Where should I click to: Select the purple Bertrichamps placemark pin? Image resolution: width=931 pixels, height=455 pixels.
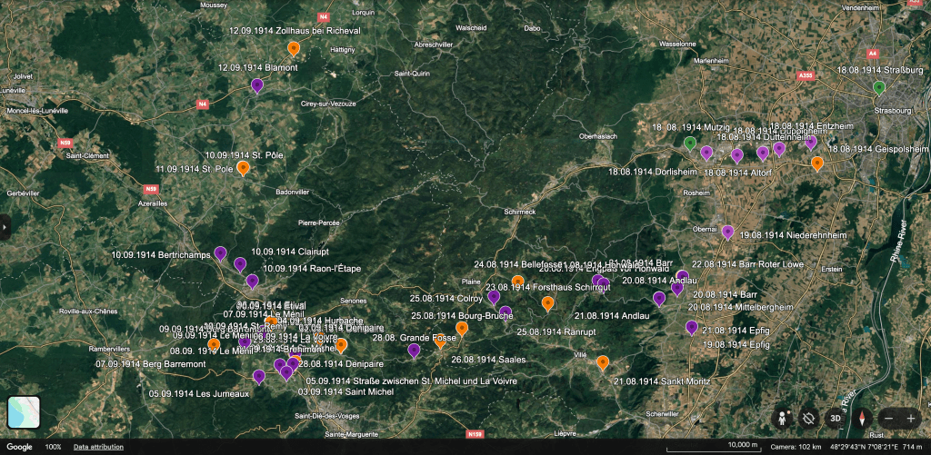click(x=220, y=253)
